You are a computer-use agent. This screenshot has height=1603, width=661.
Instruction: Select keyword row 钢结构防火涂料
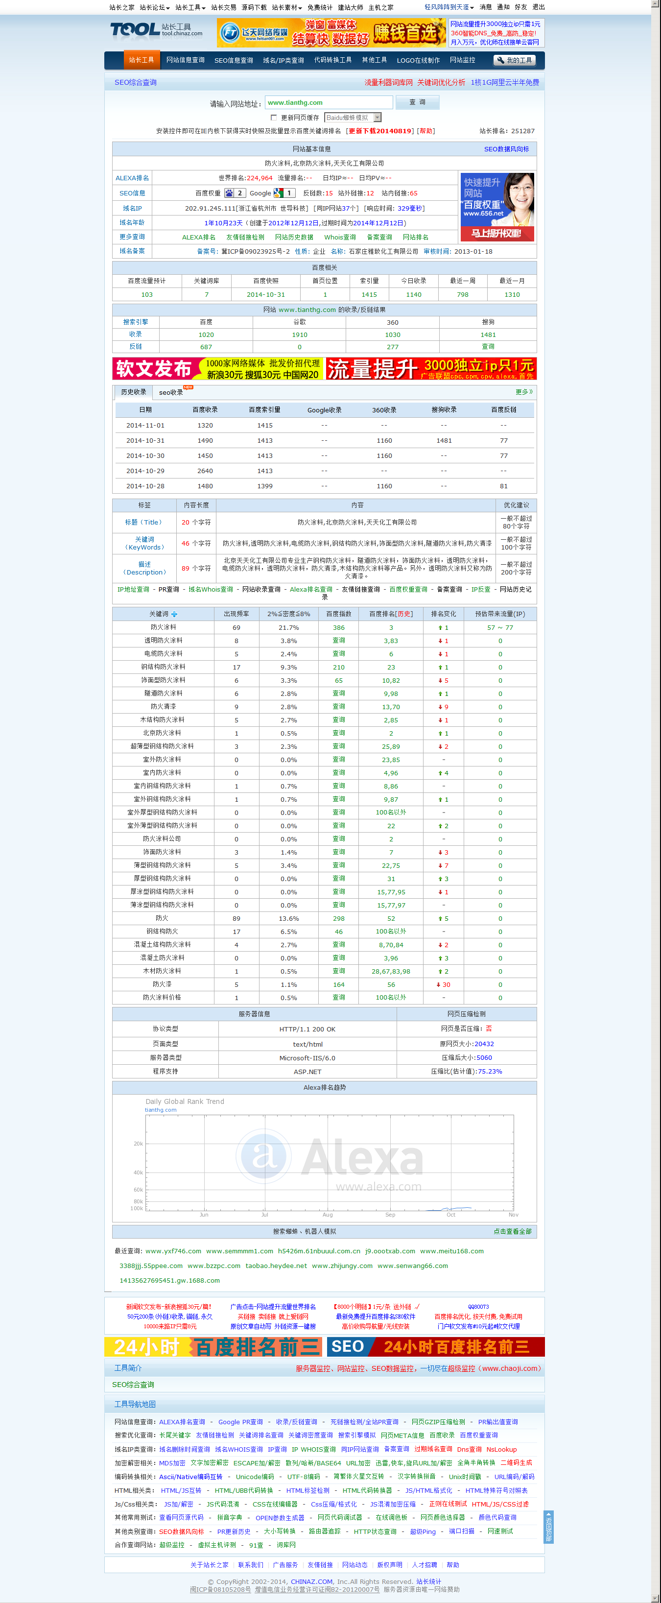tap(324, 667)
